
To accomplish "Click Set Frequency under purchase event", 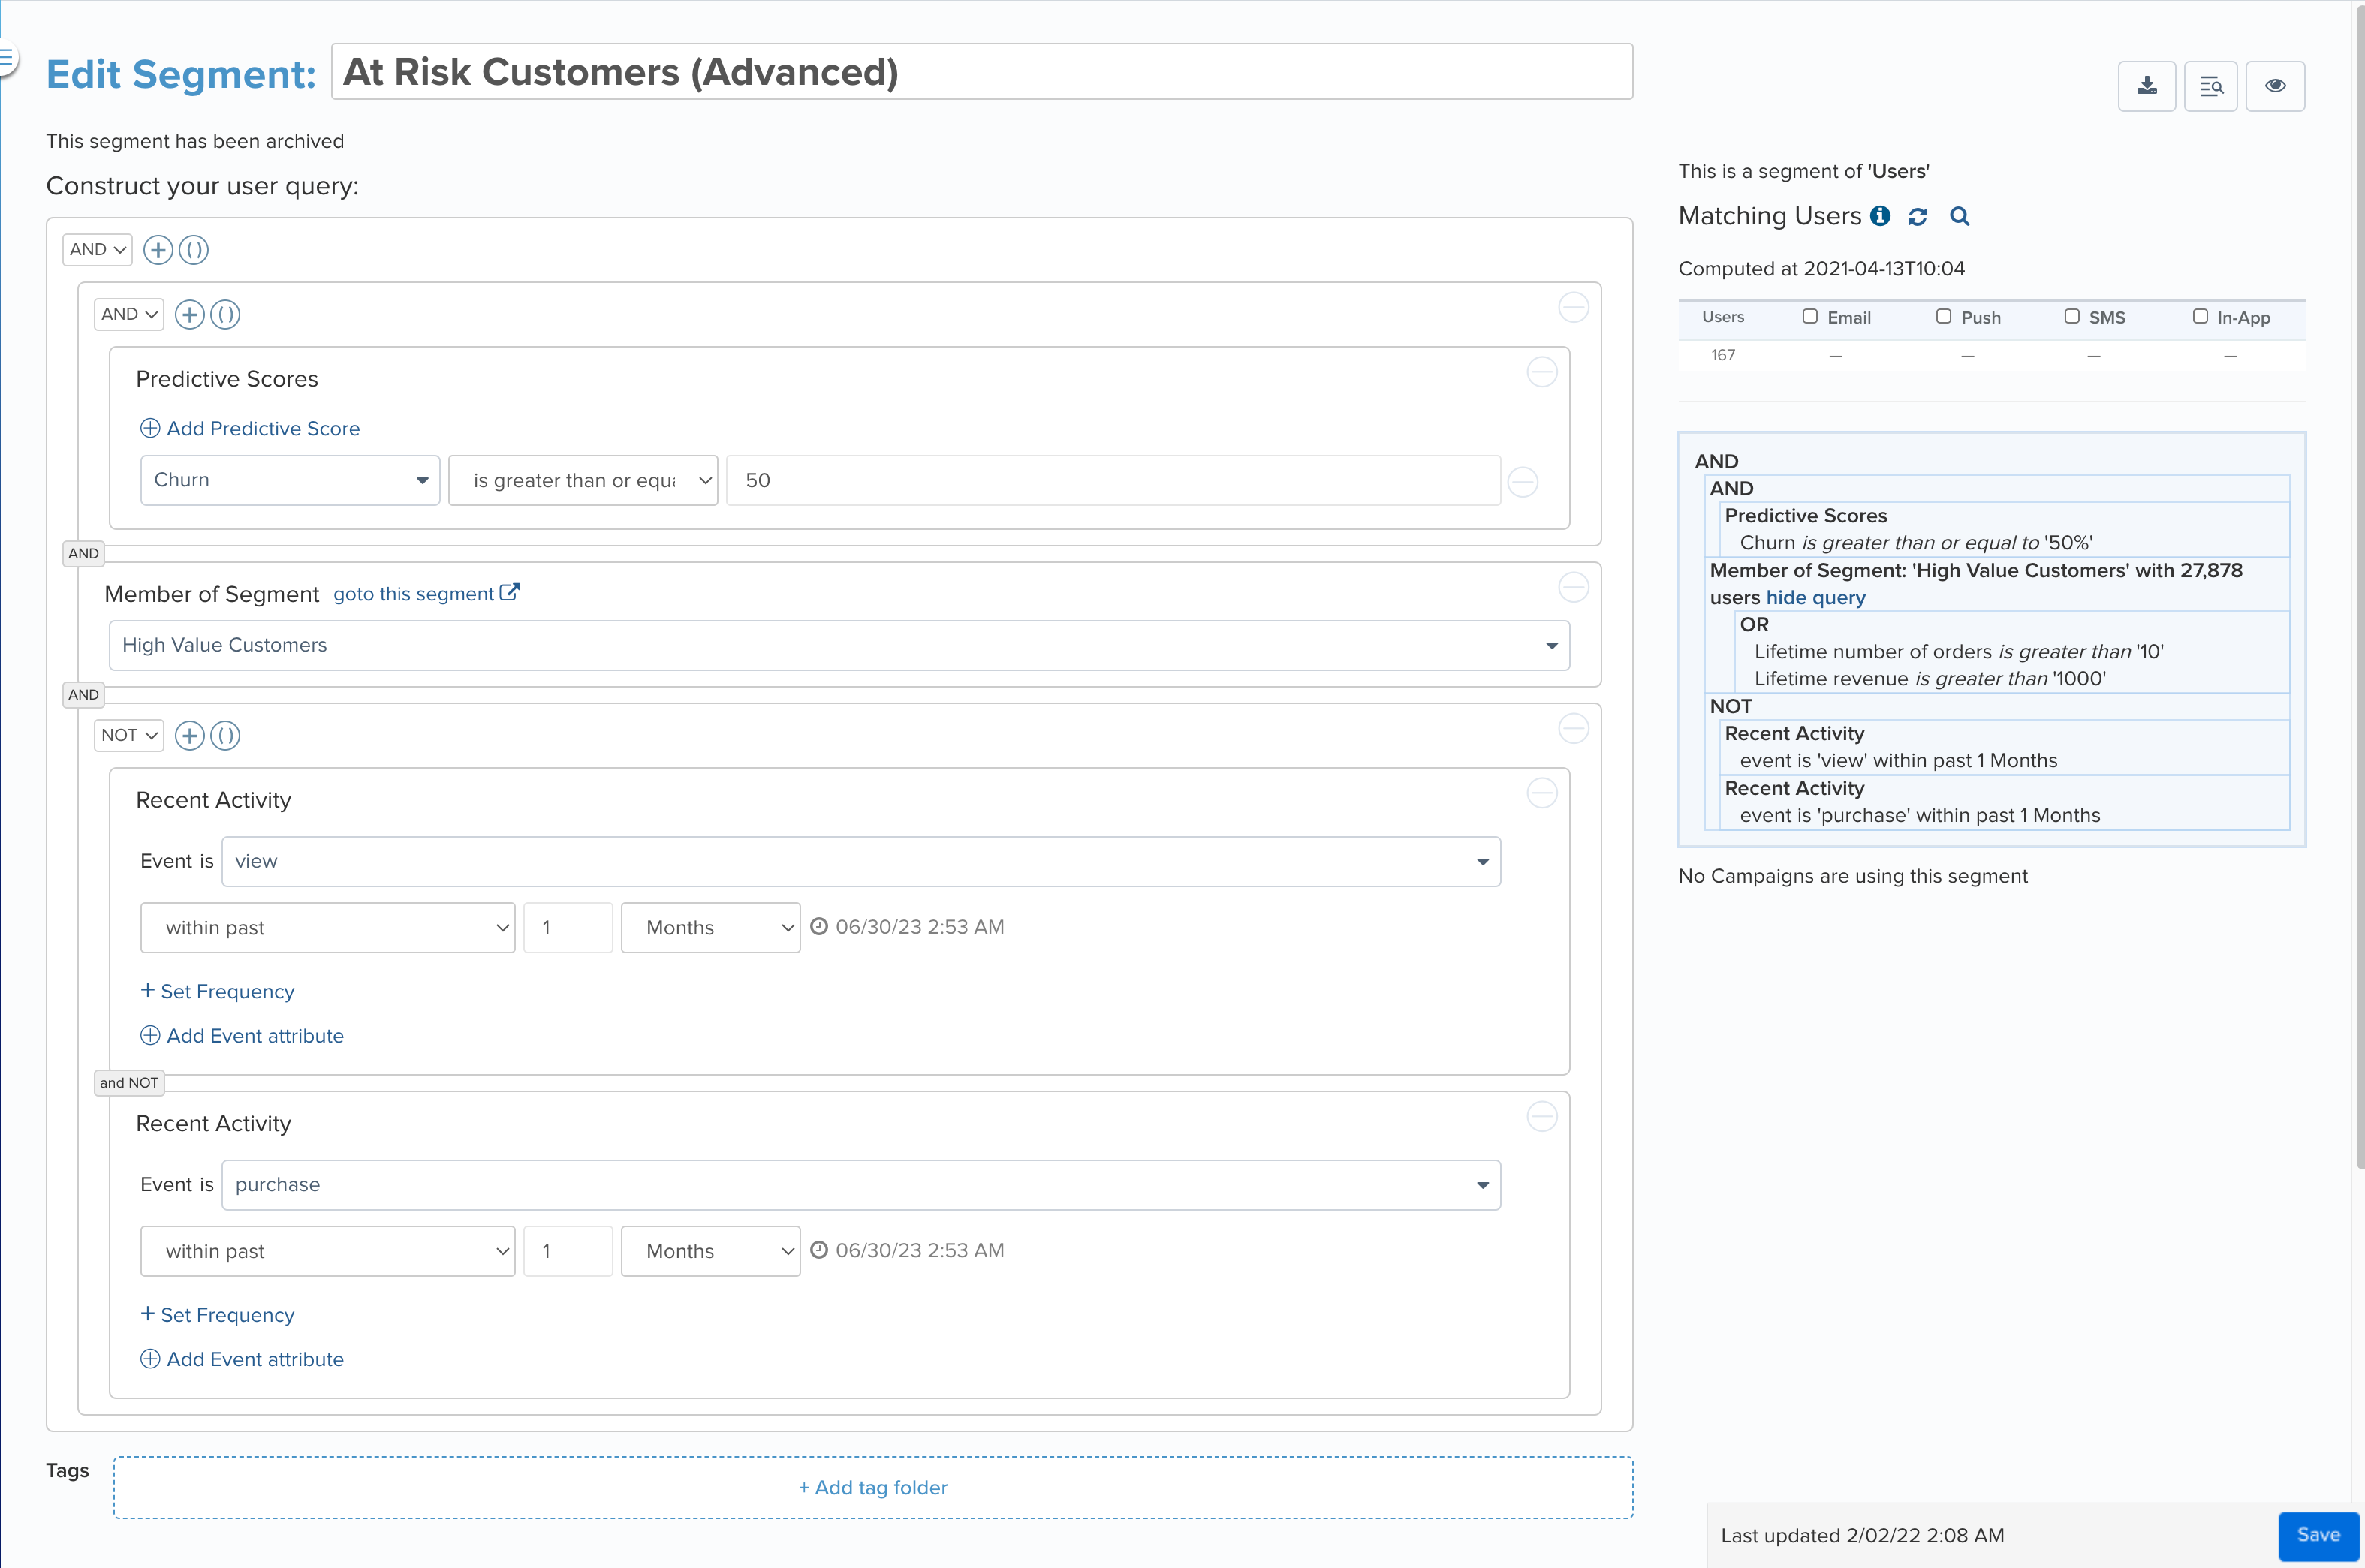I will pos(218,1315).
